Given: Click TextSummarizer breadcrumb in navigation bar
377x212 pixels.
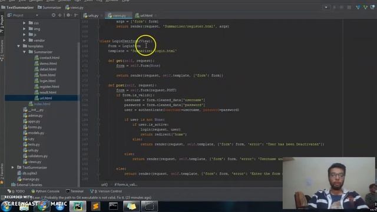Looking at the screenshot, I should coord(17,8).
